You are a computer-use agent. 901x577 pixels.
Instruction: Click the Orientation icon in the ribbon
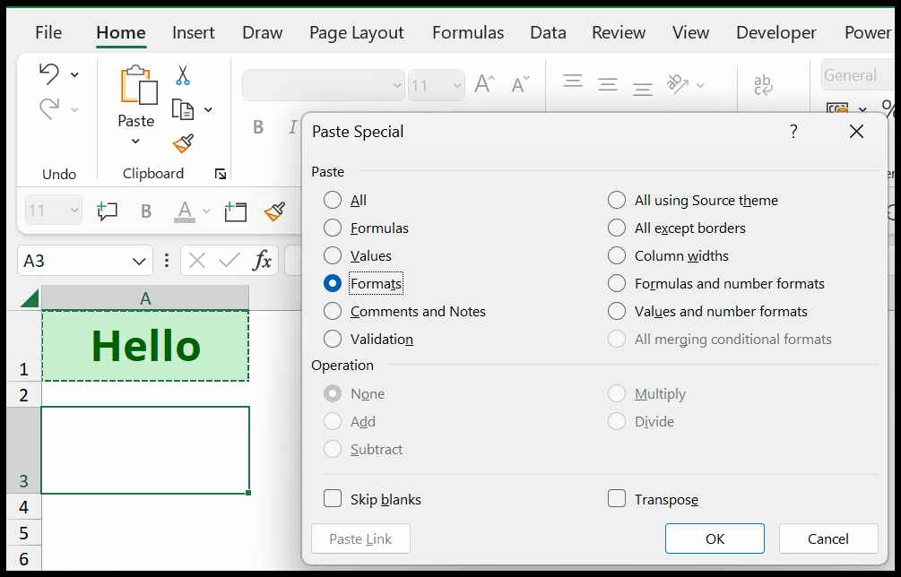(x=679, y=84)
